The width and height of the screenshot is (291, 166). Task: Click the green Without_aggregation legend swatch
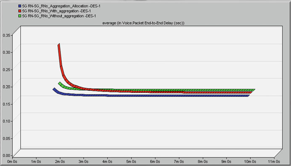click(x=20, y=16)
